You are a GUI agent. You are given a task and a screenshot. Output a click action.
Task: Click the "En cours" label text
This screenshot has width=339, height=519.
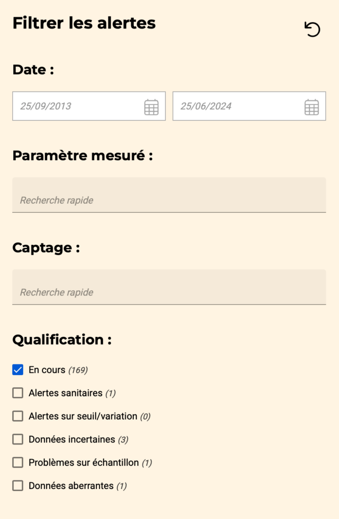point(47,370)
